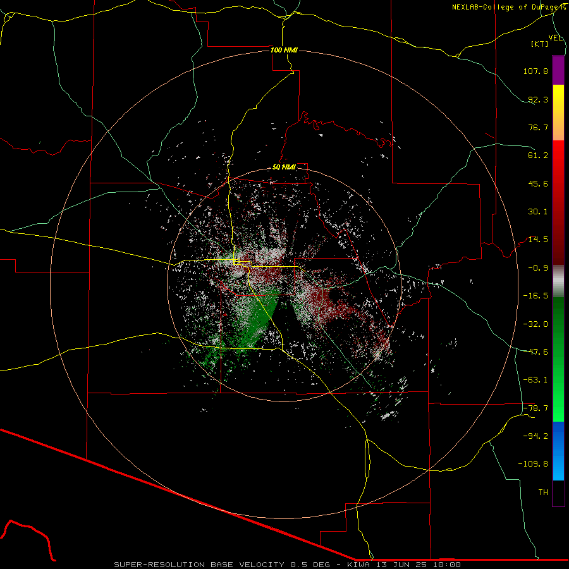This screenshot has height=569, width=569.
Task: Click the -0.9 velocity scale value
Action: pyautogui.click(x=538, y=268)
